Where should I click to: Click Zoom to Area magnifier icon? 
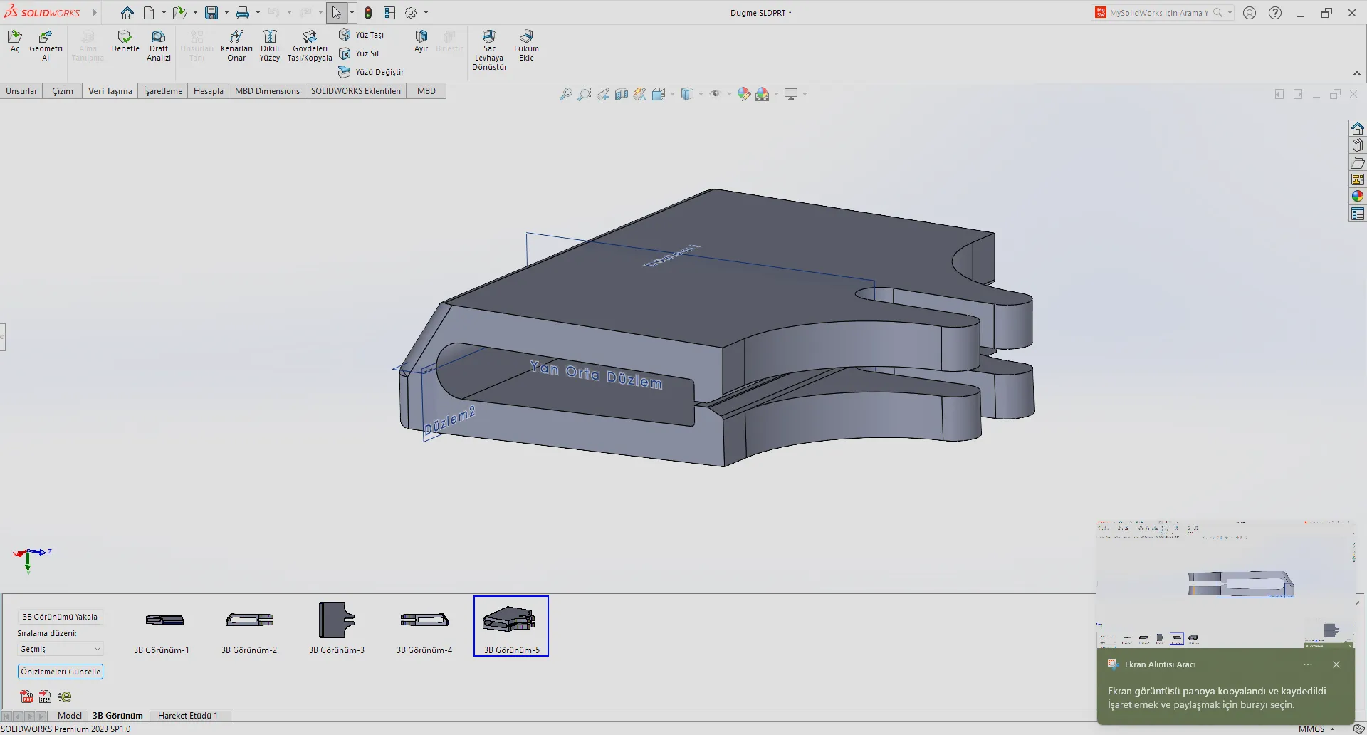point(585,94)
